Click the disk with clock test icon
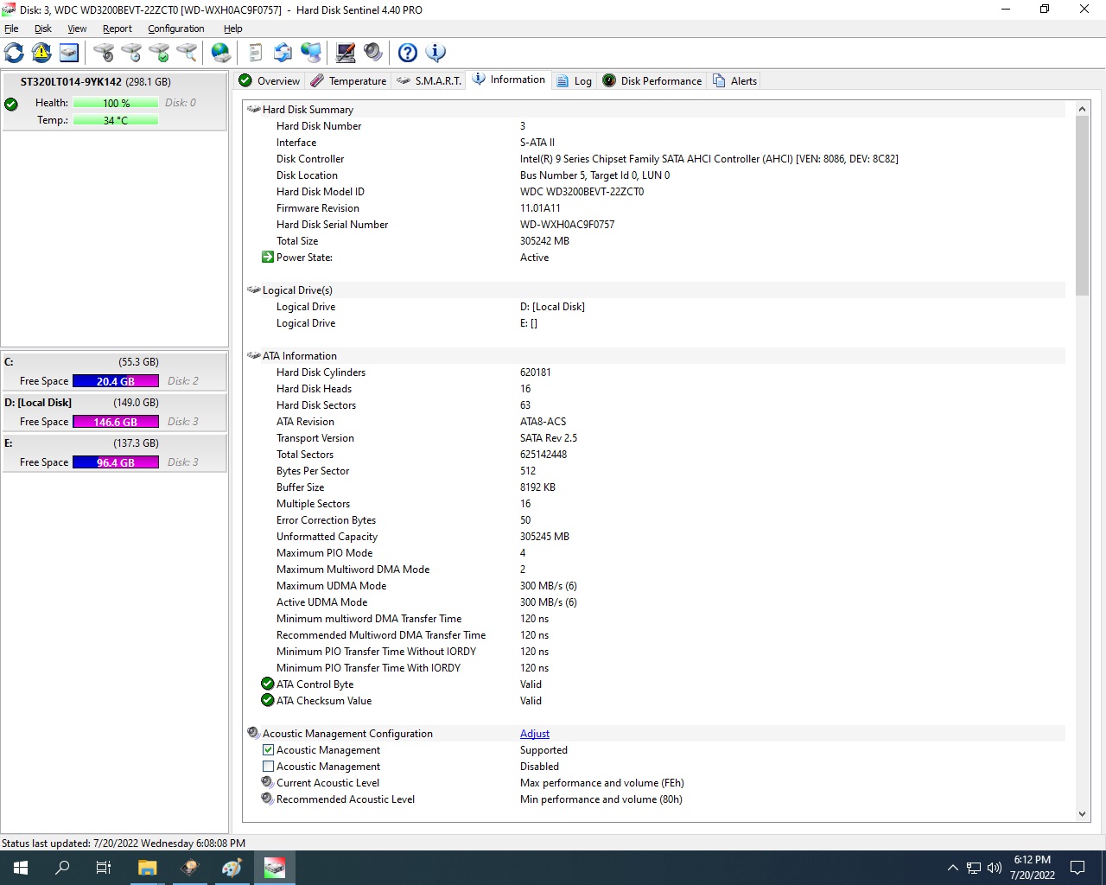Viewport: 1106px width, 885px height. (131, 53)
